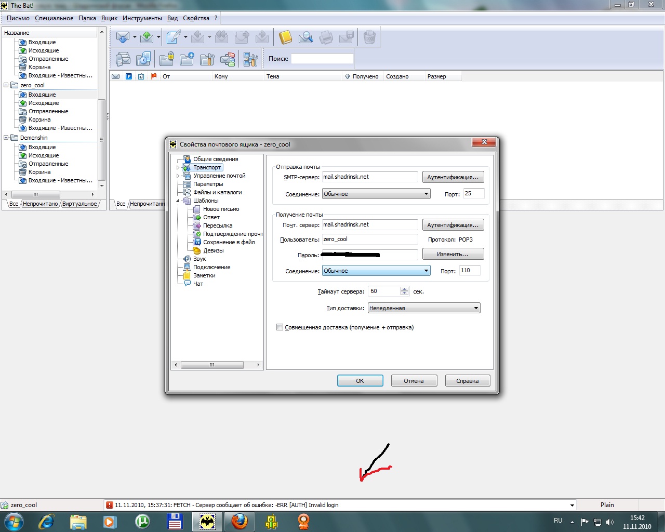Image resolution: width=665 pixels, height=532 pixels.
Task: Click the send queued mail icon
Action: point(147,37)
